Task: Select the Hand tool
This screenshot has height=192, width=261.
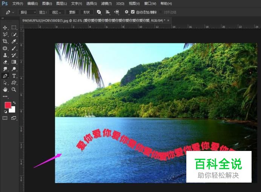Action: point(5,90)
